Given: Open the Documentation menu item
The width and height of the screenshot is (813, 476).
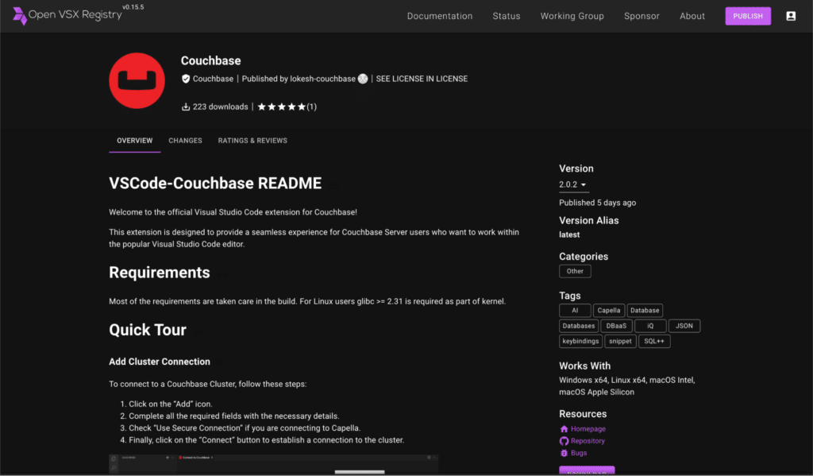Looking at the screenshot, I should point(439,15).
